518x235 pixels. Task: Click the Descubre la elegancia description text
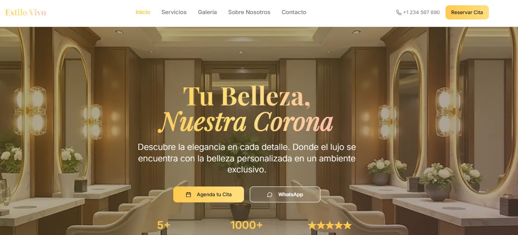247,158
